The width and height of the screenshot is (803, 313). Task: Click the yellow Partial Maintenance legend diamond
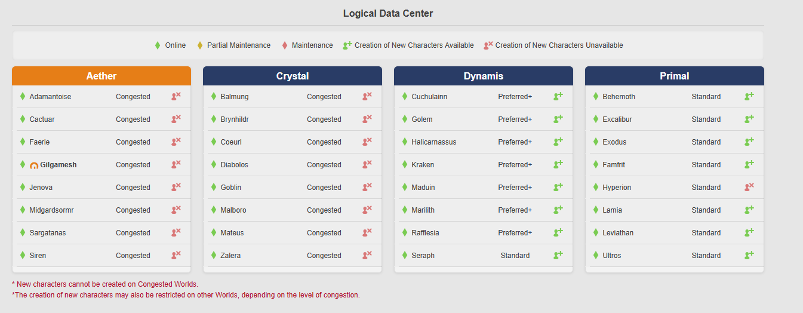coord(200,45)
